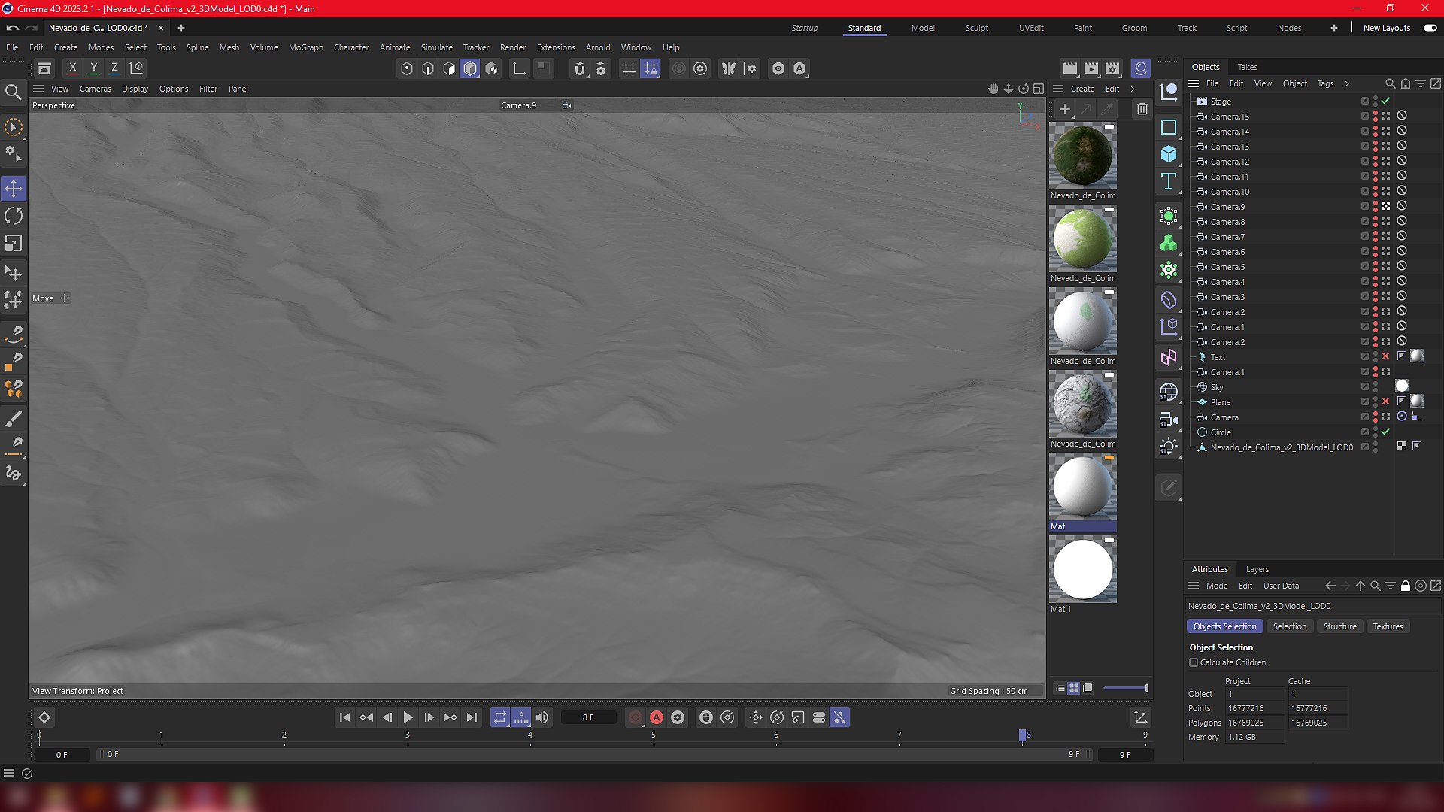The width and height of the screenshot is (1444, 812).
Task: Open viewport Display menu
Action: click(135, 89)
